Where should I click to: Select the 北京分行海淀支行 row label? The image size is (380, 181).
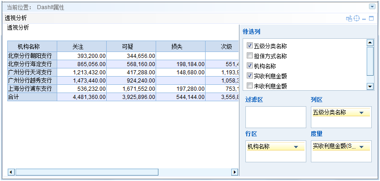pos(32,64)
